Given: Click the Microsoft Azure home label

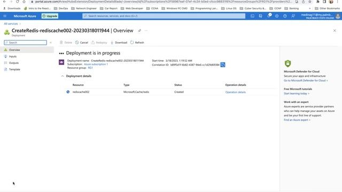Looking at the screenshot, I should pyautogui.click(x=25, y=16).
